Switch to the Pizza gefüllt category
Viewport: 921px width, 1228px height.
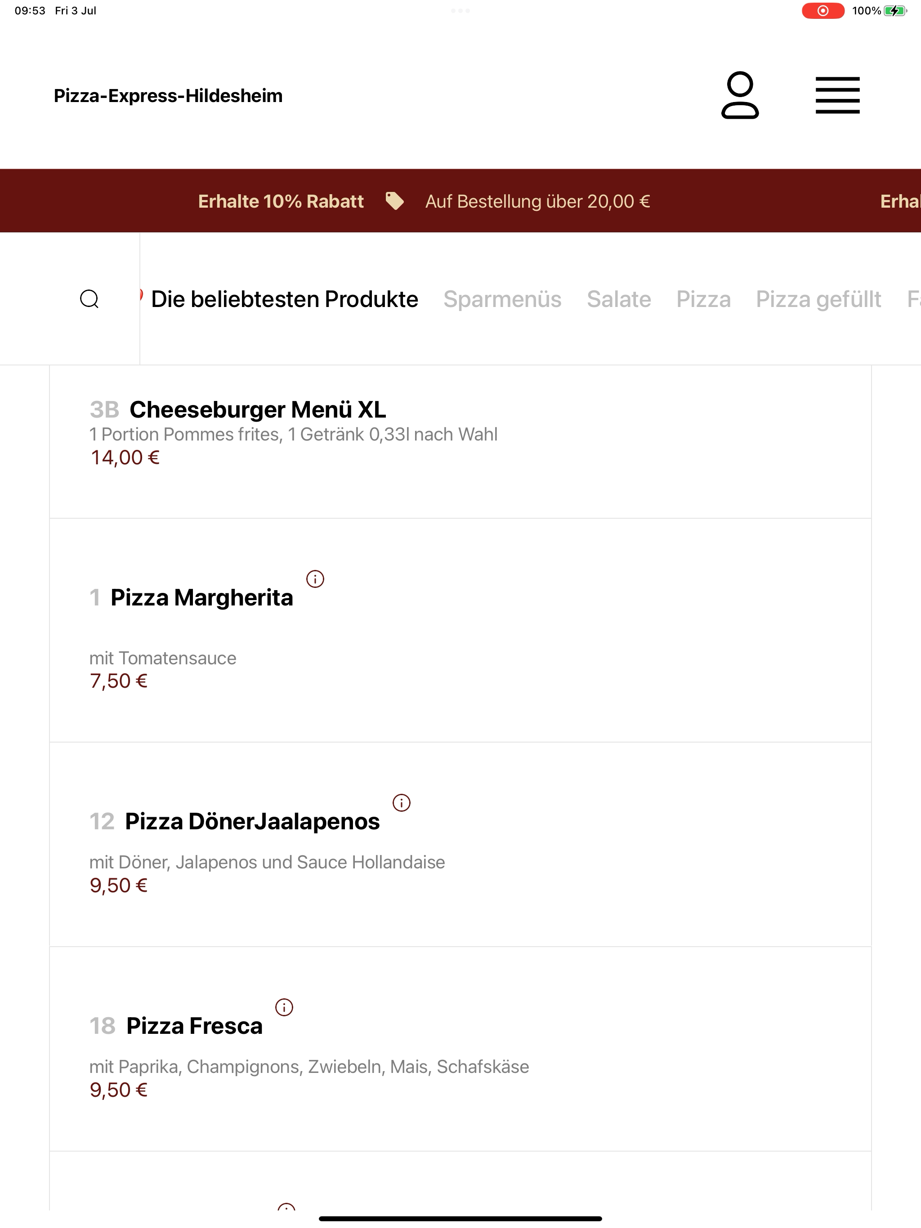coord(818,299)
